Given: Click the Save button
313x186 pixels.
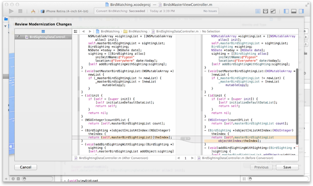Looking at the screenshot, I should [x=287, y=167].
